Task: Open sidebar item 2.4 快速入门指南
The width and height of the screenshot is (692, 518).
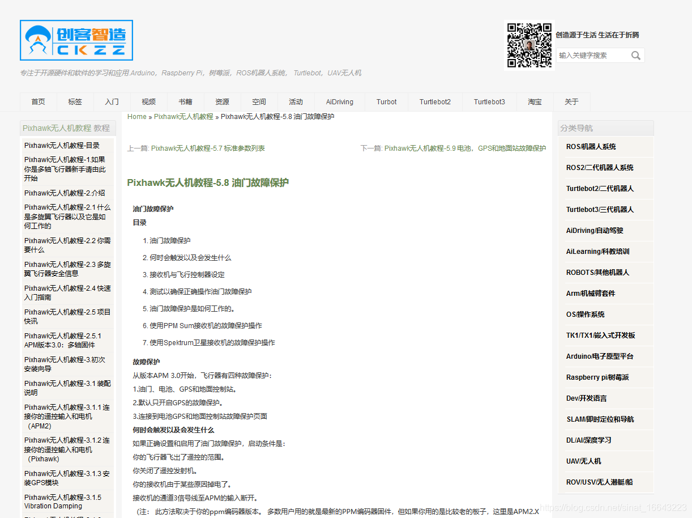Action: tap(68, 292)
